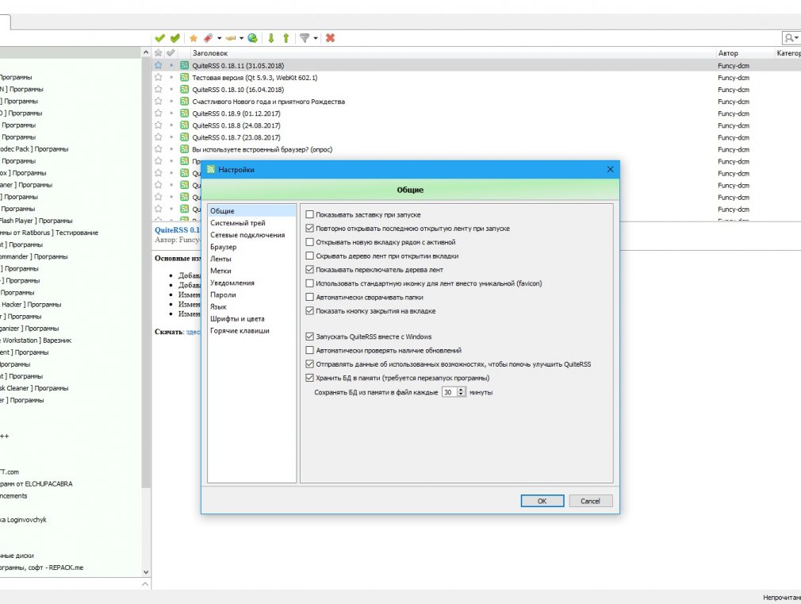Uncheck 'Хранить БД в памяти' option
Screen dimensions: 801x604
click(309, 378)
